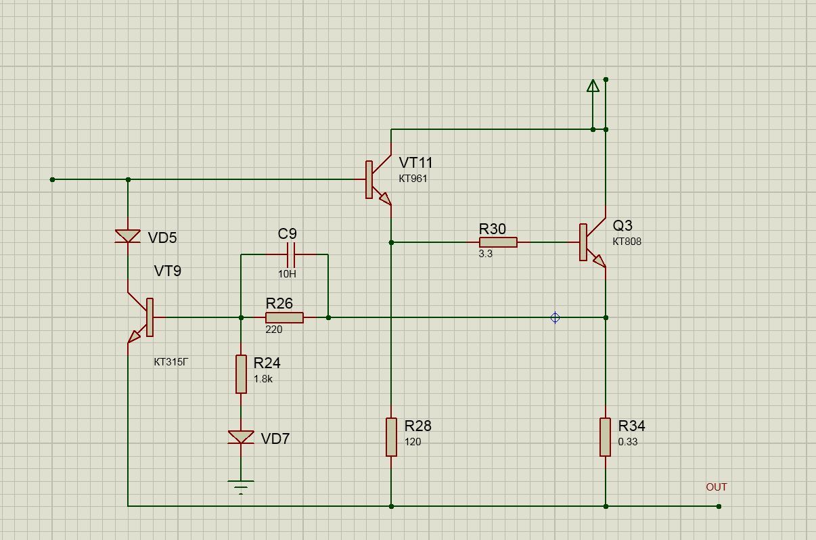The image size is (816, 540).
Task: Click the blue origin marker on the wire
Action: pyautogui.click(x=555, y=317)
